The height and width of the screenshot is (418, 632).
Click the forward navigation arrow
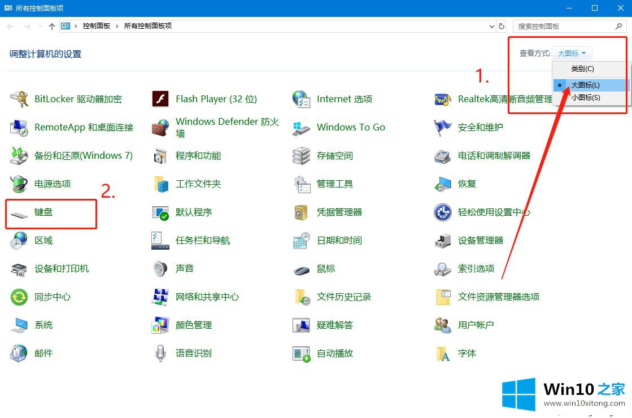[27, 26]
